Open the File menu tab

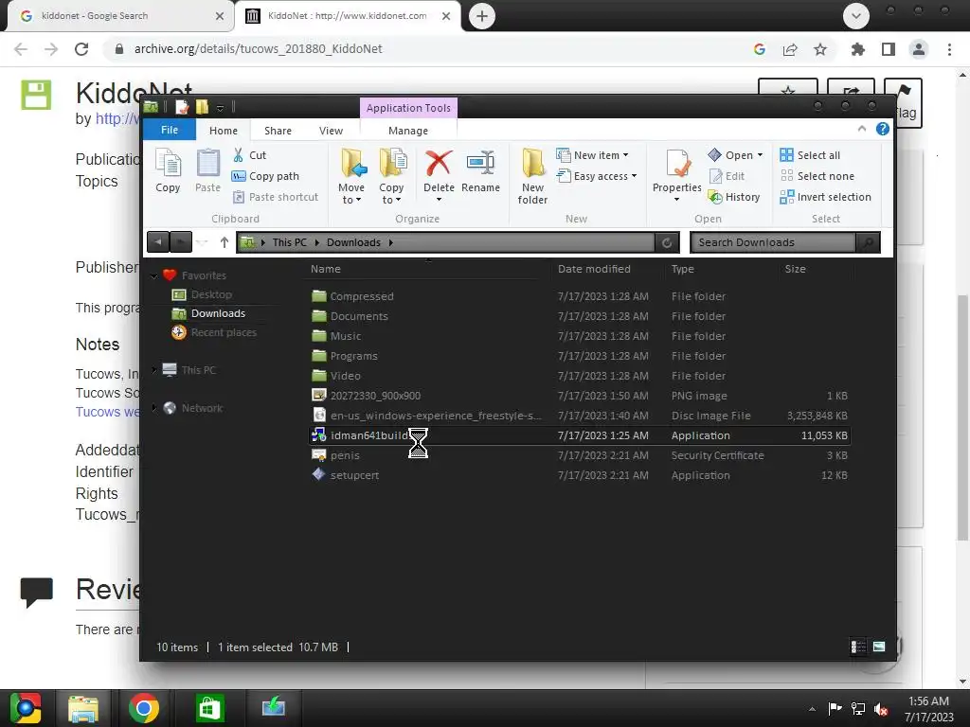170,130
